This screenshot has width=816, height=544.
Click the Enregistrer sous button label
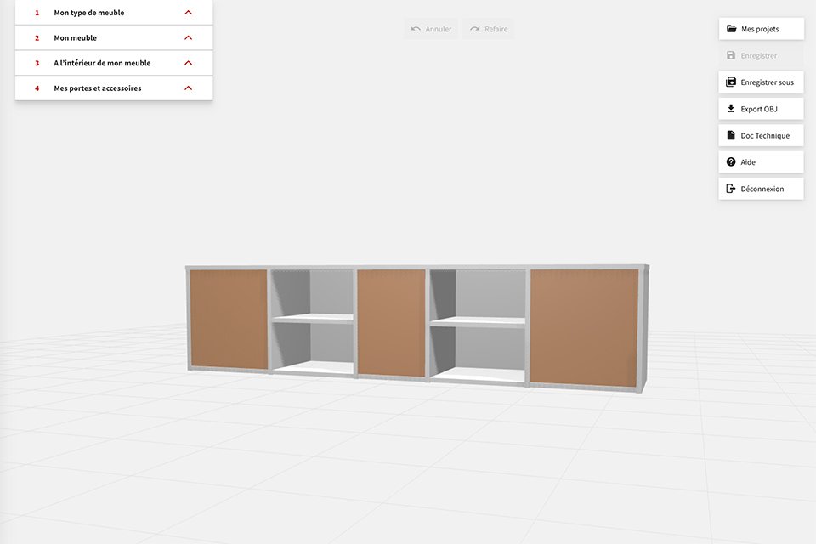[x=767, y=82]
